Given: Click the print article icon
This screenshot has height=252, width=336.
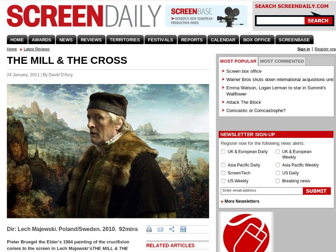Looking at the screenshot, I should [x=149, y=229].
